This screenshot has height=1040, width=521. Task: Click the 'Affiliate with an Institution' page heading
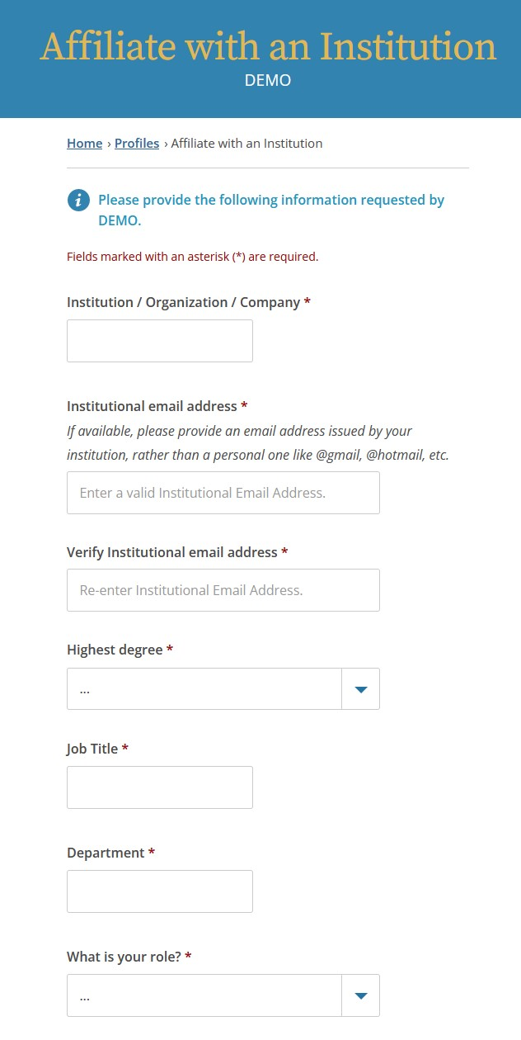pos(267,47)
